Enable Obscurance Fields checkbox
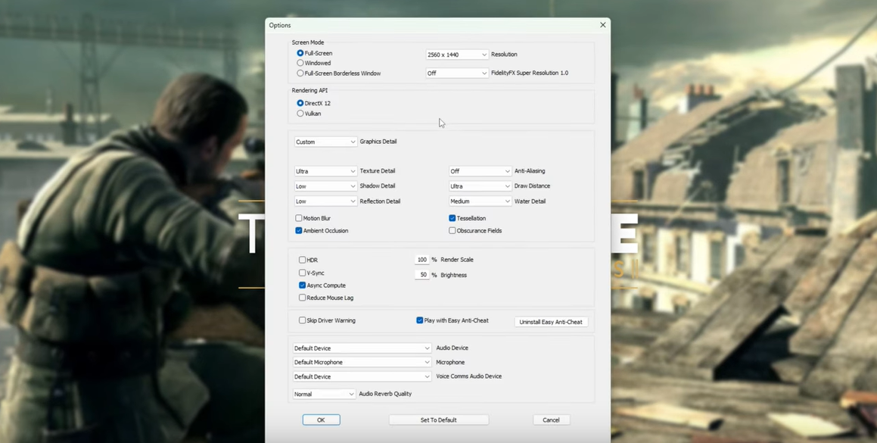The height and width of the screenshot is (443, 877). click(452, 231)
